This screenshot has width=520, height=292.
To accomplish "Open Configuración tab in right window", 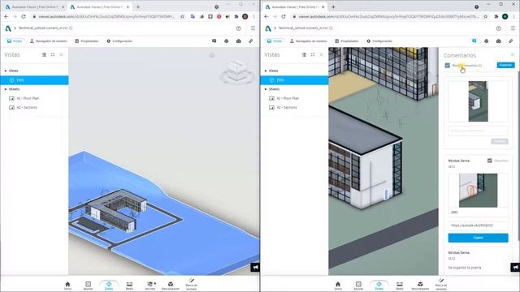I will tap(379, 41).
